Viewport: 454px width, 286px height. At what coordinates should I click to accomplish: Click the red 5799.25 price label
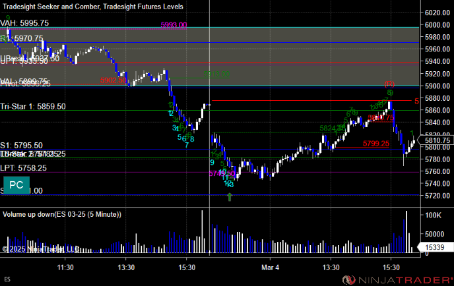[376, 144]
